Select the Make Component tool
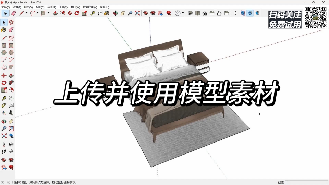 coord(11,22)
